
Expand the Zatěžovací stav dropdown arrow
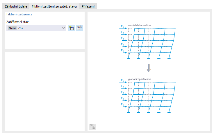[x=64, y=28]
